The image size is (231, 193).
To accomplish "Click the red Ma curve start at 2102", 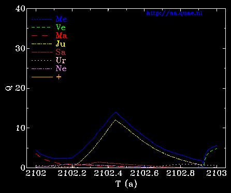I will [36, 154].
